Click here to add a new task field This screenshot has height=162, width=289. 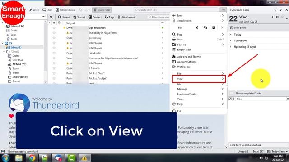(258, 145)
